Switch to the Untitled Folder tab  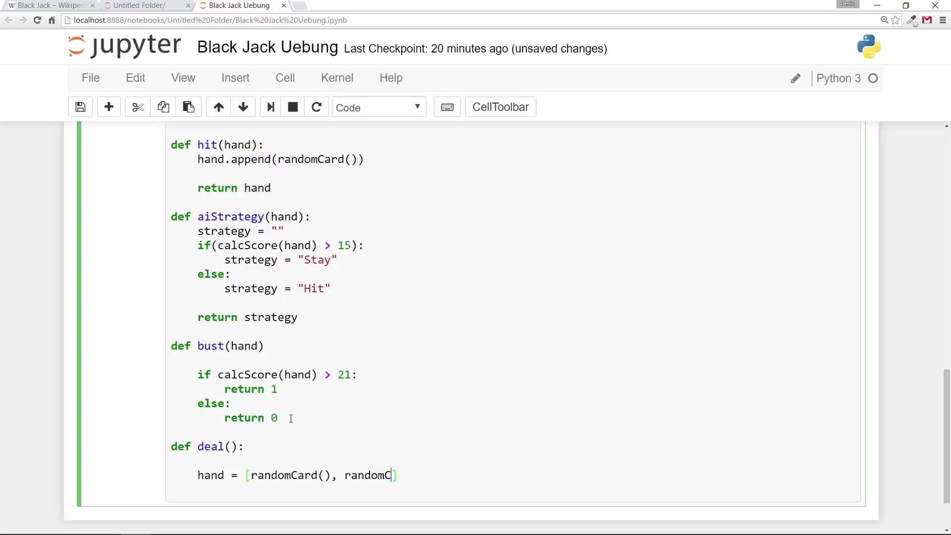[140, 5]
